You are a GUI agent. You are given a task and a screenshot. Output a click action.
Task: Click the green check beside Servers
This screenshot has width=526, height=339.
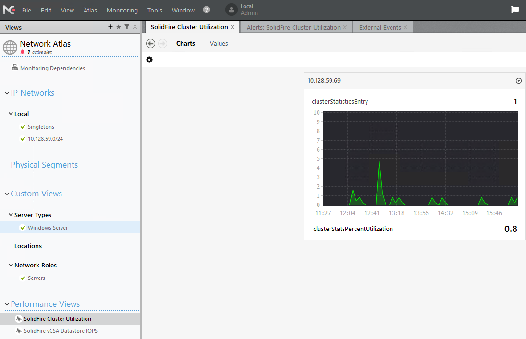(23, 278)
